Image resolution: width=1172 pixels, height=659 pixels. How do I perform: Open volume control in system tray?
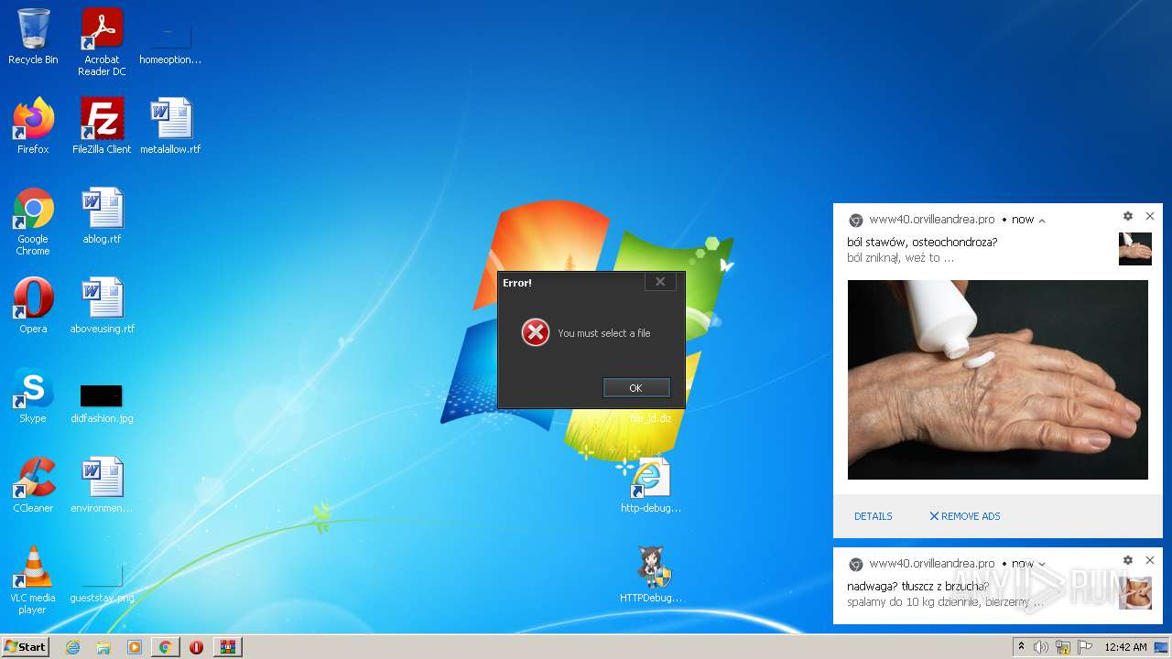pos(1041,647)
